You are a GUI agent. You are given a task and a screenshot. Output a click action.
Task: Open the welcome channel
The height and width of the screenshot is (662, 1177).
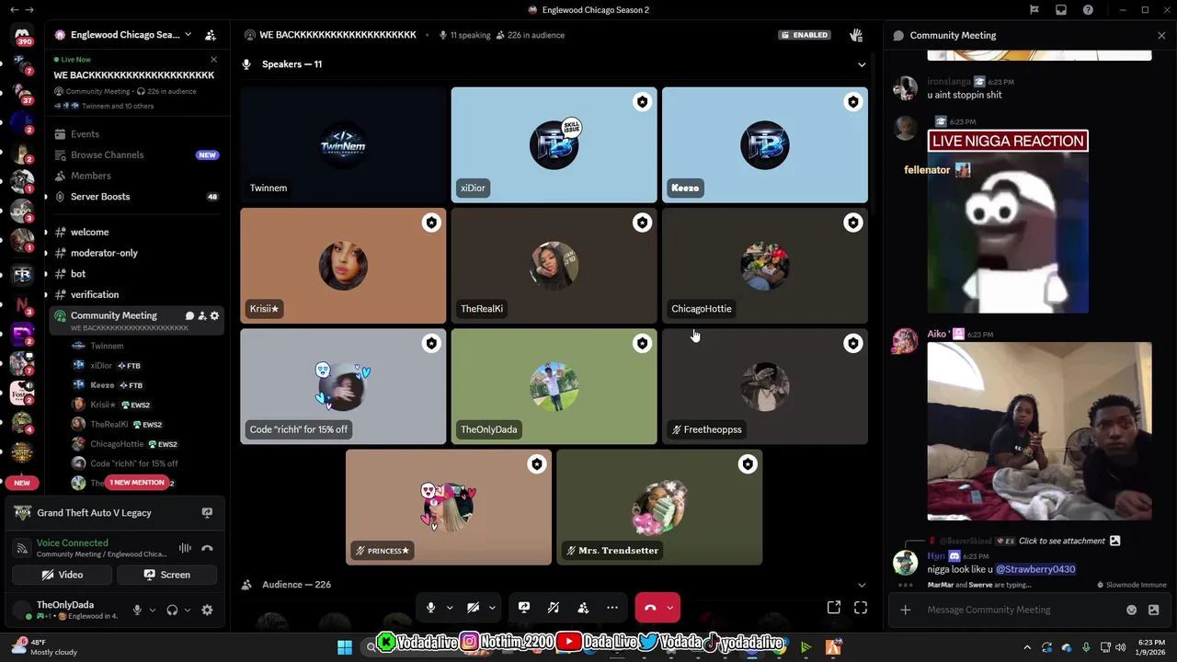coord(136,233)
